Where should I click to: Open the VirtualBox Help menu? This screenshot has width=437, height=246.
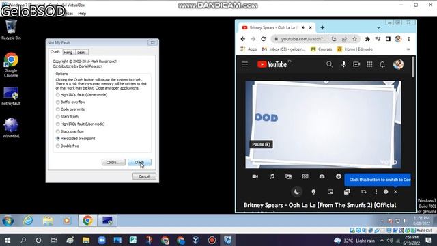[82, 14]
